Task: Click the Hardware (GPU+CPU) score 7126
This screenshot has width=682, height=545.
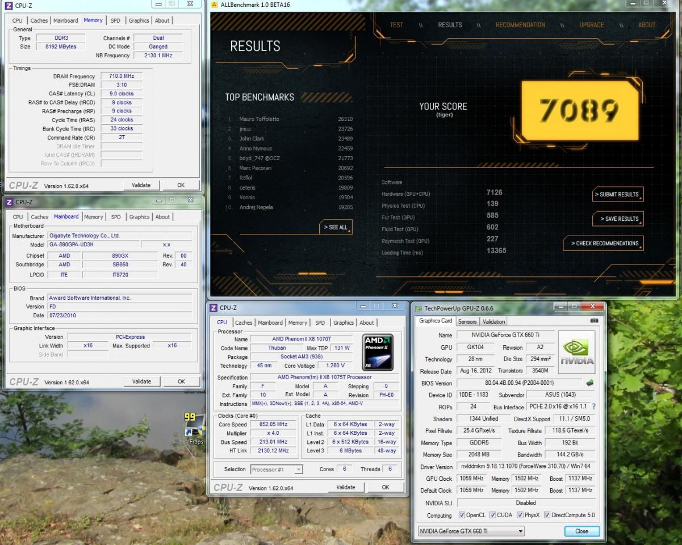Action: [494, 193]
